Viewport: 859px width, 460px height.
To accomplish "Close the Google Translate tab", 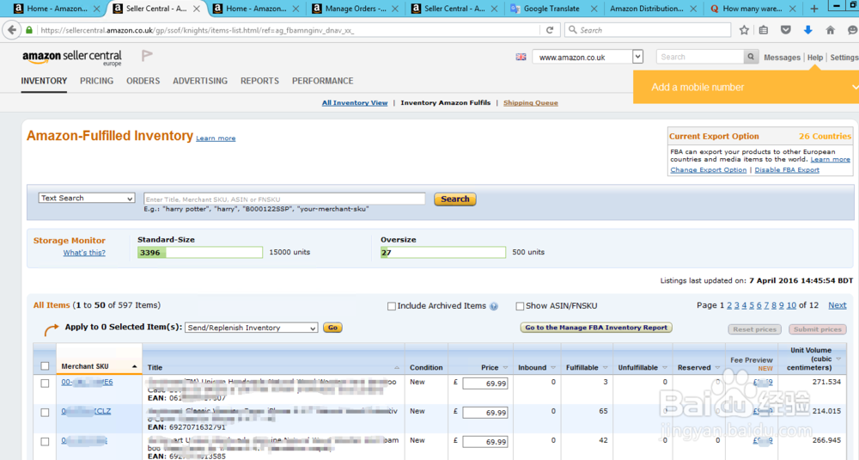I will pyautogui.click(x=594, y=9).
